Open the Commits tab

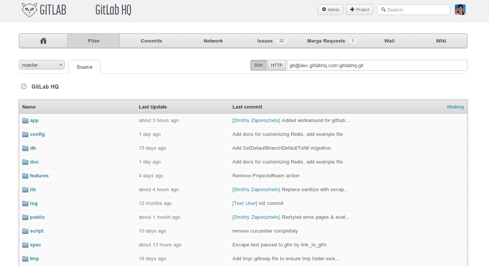tap(151, 41)
